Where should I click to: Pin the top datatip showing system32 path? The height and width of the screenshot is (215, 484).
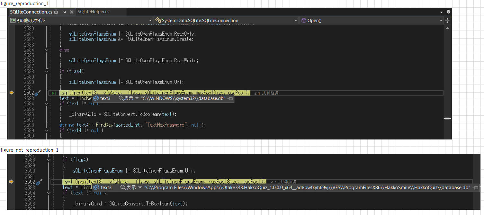point(230,99)
